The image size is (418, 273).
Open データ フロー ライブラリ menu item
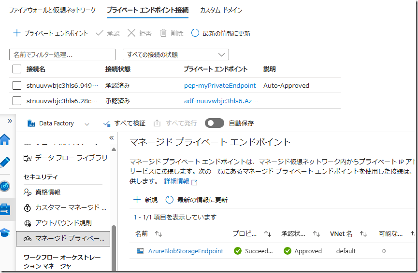coord(66,158)
